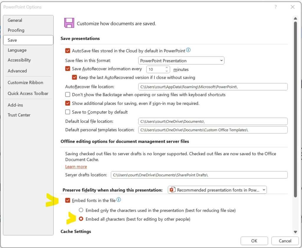The width and height of the screenshot is (302, 248).
Task: Toggle Show additional places for saving
Action: (x=68, y=103)
